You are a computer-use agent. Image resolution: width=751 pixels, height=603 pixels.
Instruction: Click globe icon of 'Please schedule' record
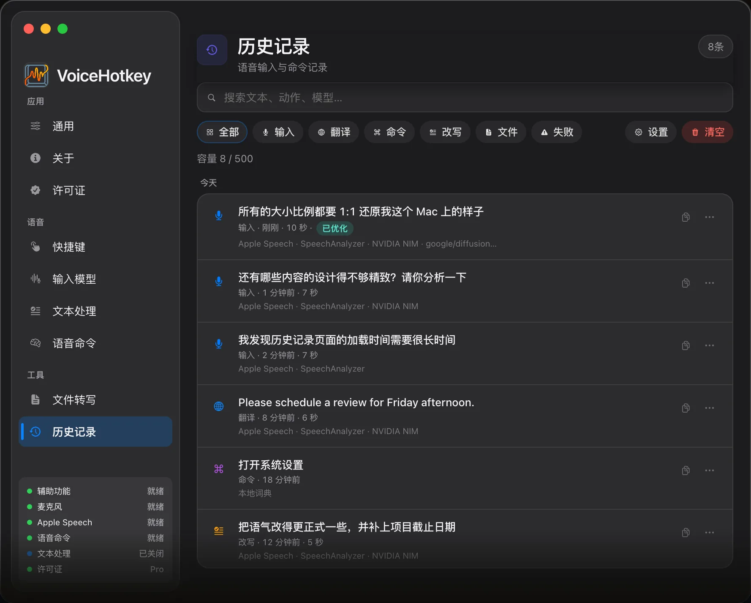pos(219,406)
